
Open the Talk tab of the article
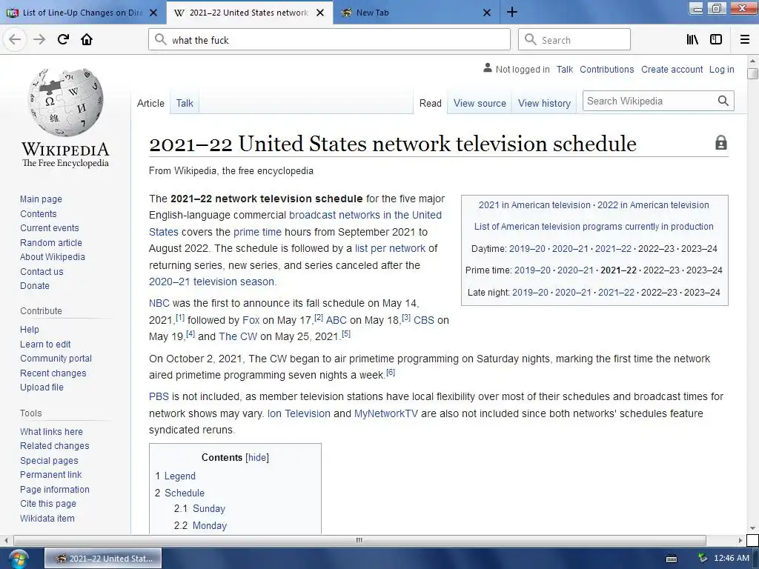185,103
